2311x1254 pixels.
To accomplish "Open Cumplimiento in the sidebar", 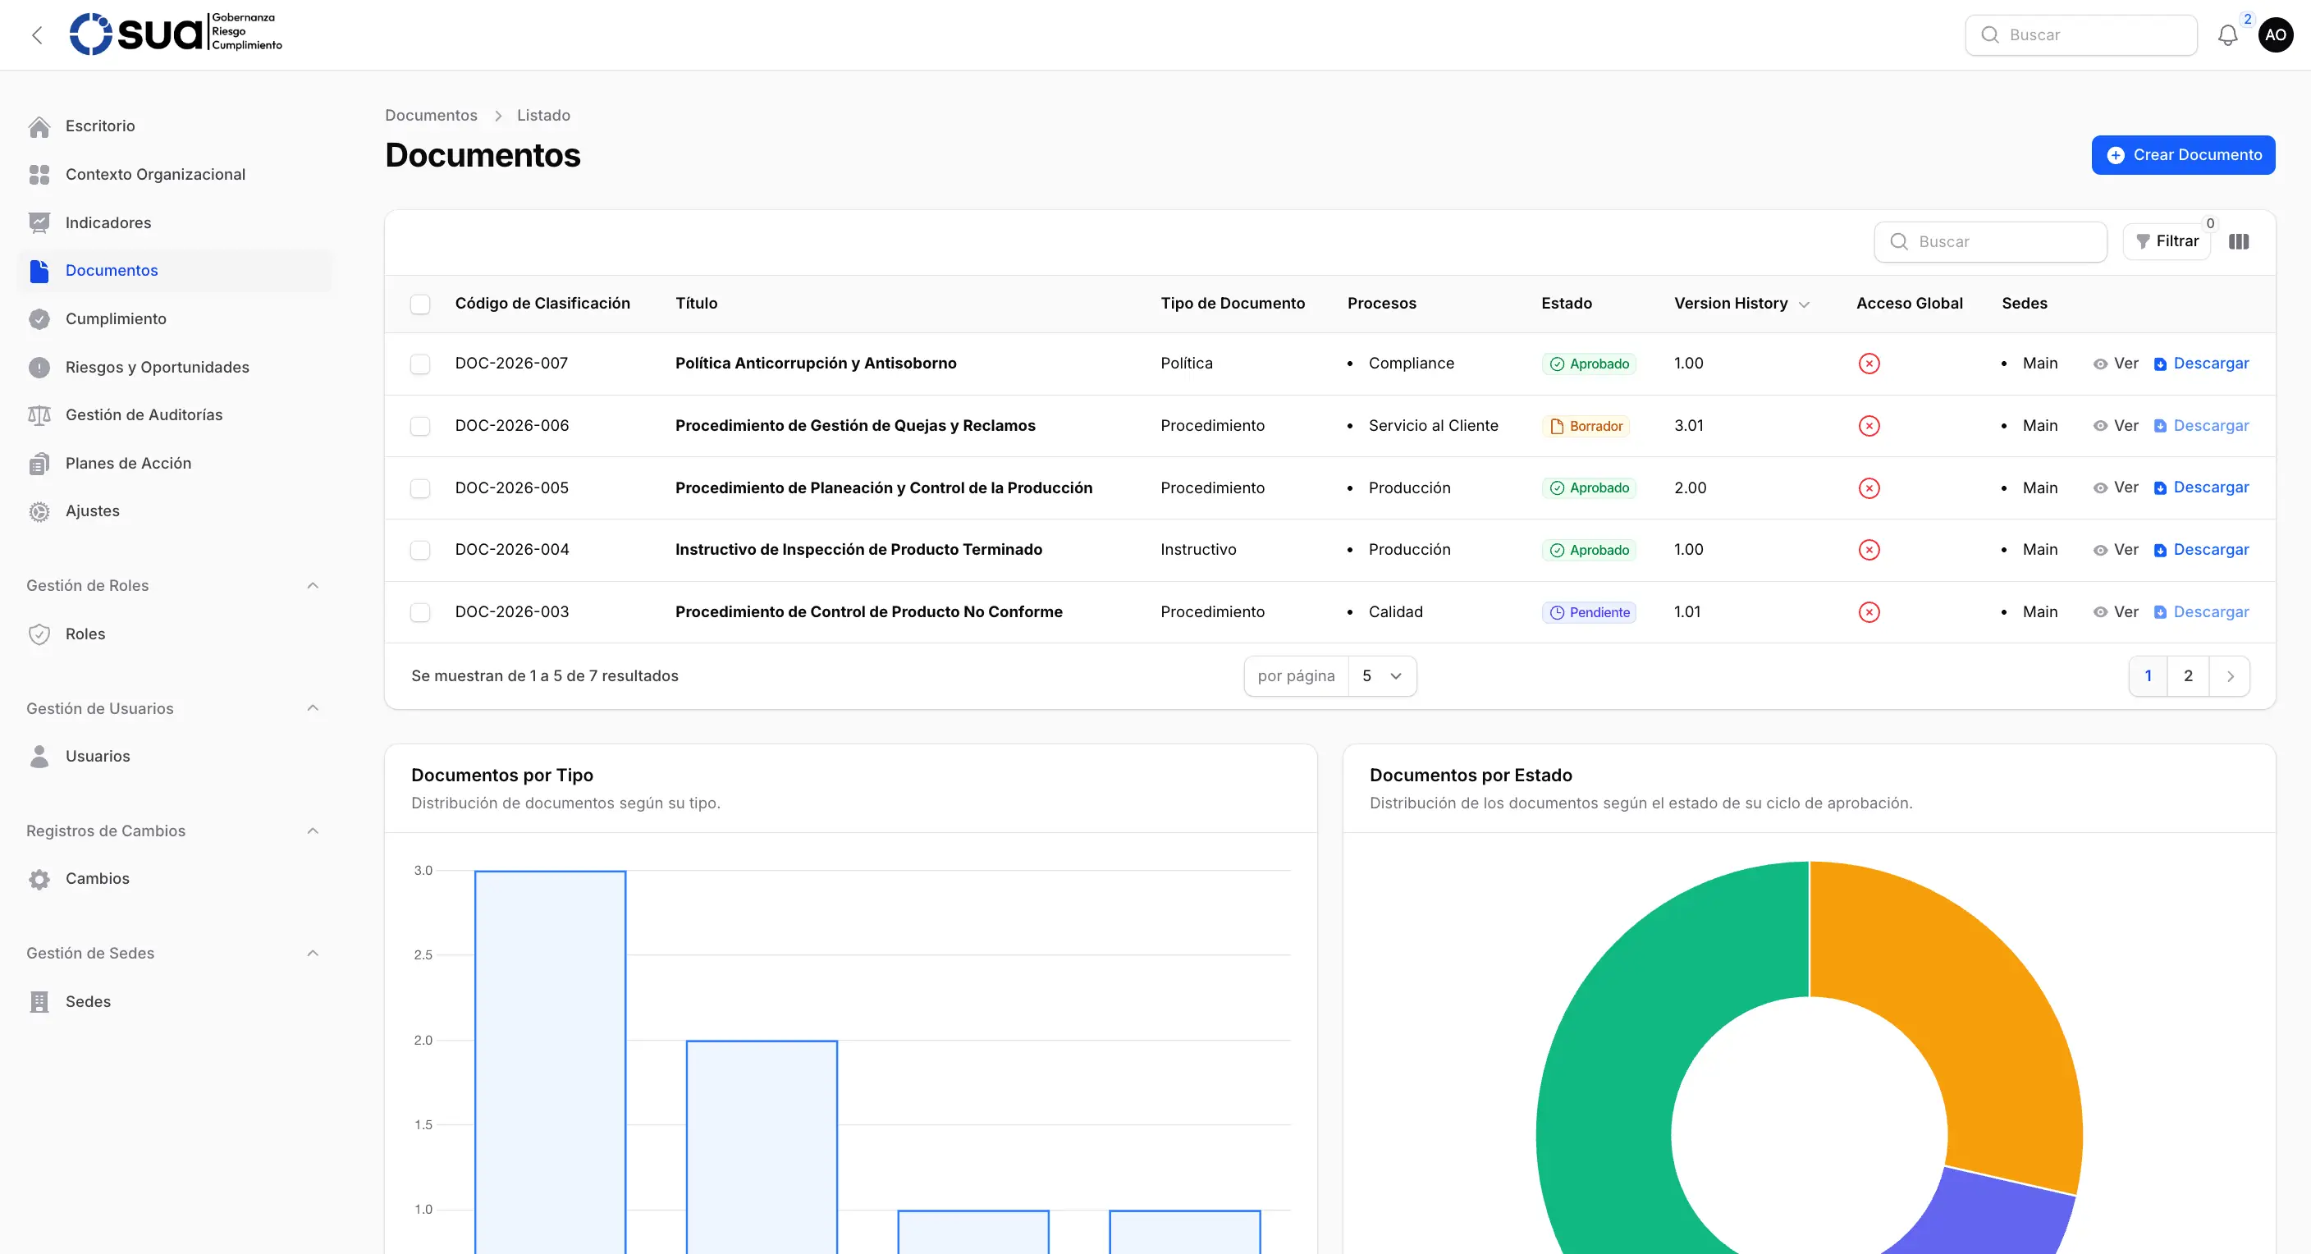I will 175,318.
